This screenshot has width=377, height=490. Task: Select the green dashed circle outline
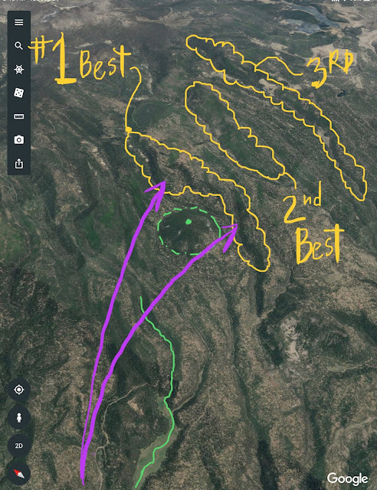click(189, 230)
